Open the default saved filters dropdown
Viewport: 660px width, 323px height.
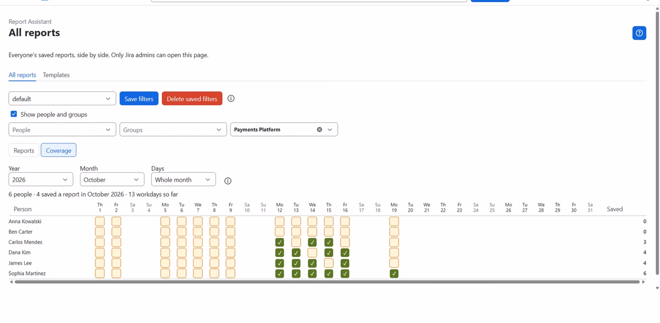(x=62, y=99)
